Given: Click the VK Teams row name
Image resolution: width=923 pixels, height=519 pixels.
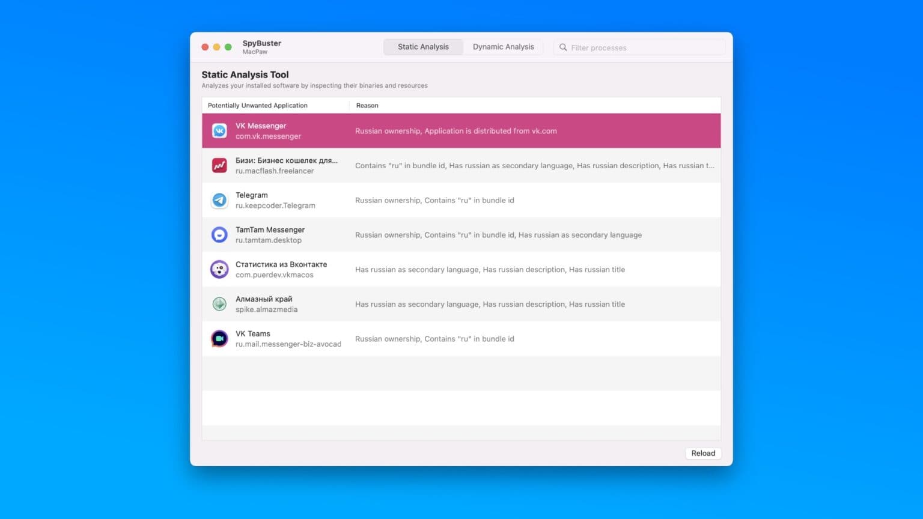Looking at the screenshot, I should point(253,333).
